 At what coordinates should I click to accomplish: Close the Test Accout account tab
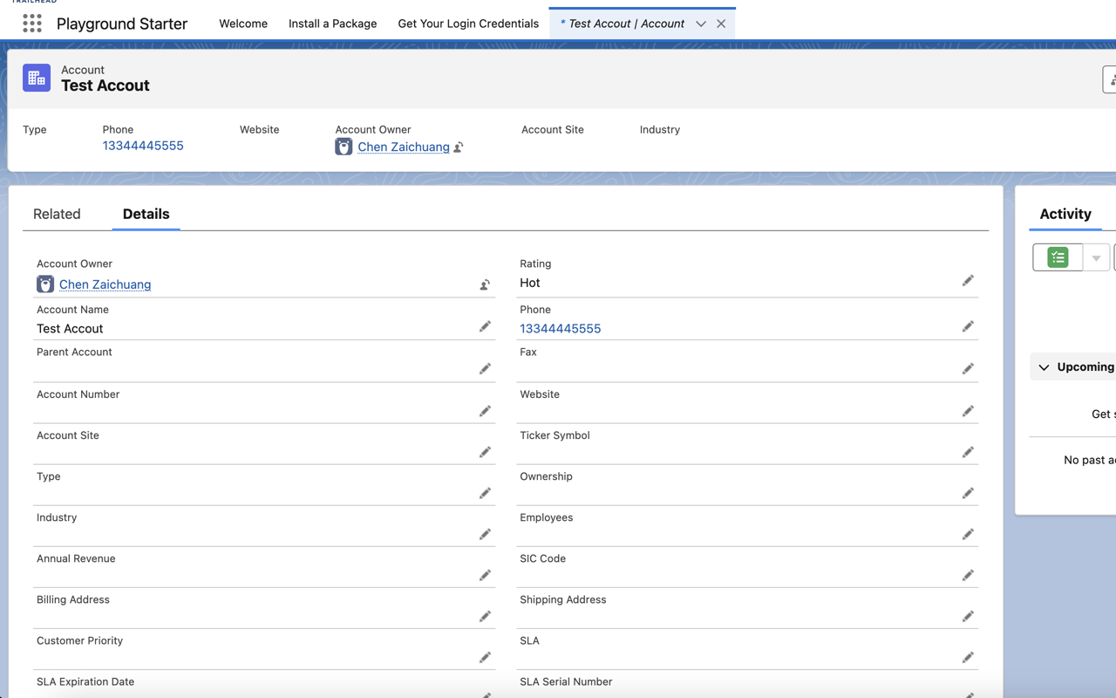719,24
